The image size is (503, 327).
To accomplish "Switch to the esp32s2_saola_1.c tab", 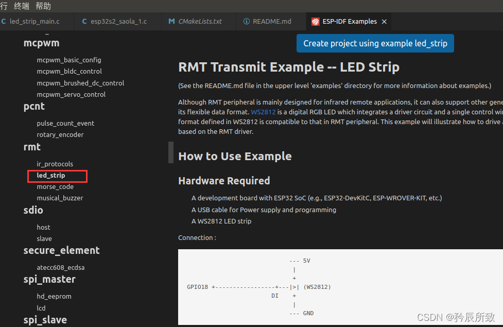I will (x=118, y=22).
